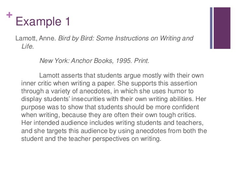Click the author name 'Lamott, Anne.'
This screenshot has height=178, width=238.
click(36, 38)
